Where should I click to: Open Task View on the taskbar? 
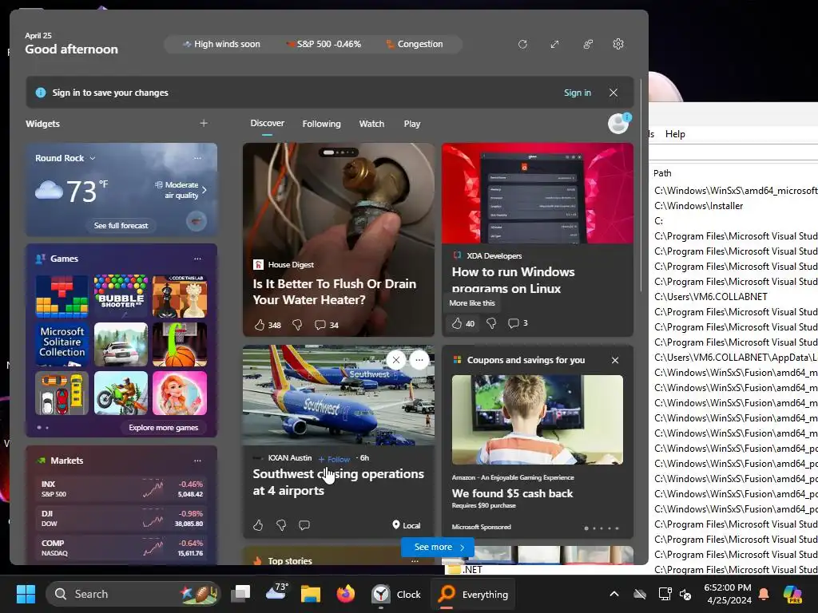[241, 594]
